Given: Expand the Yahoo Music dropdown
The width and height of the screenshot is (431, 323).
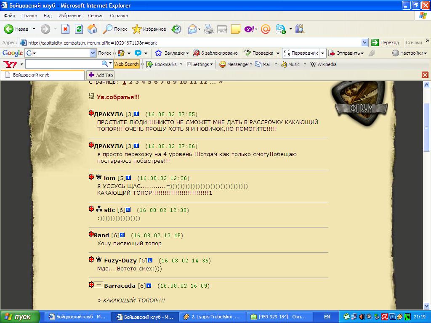Looking at the screenshot, I should click(x=305, y=64).
